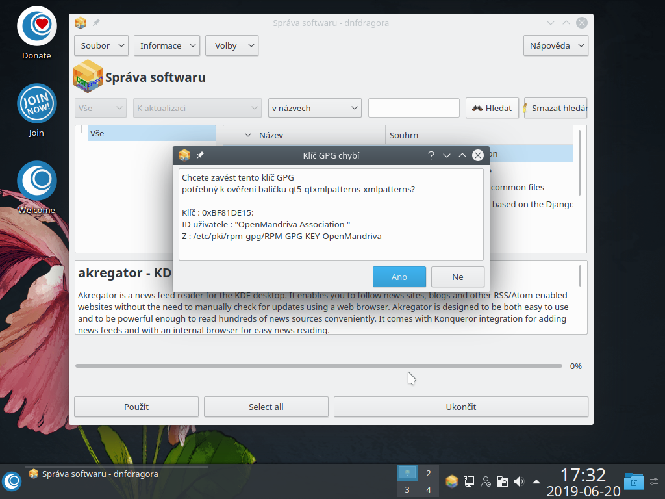Image resolution: width=665 pixels, height=499 pixels.
Task: Click the pin icon in the GPG dialog titlebar
Action: click(201, 155)
